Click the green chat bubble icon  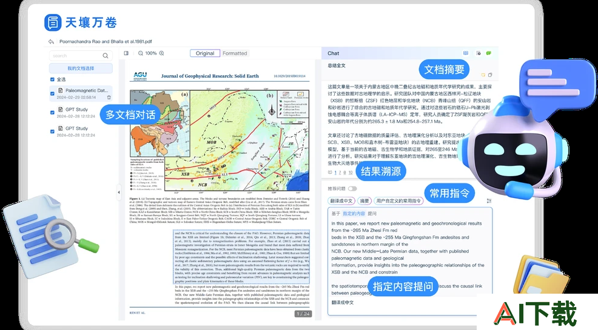[x=489, y=53]
